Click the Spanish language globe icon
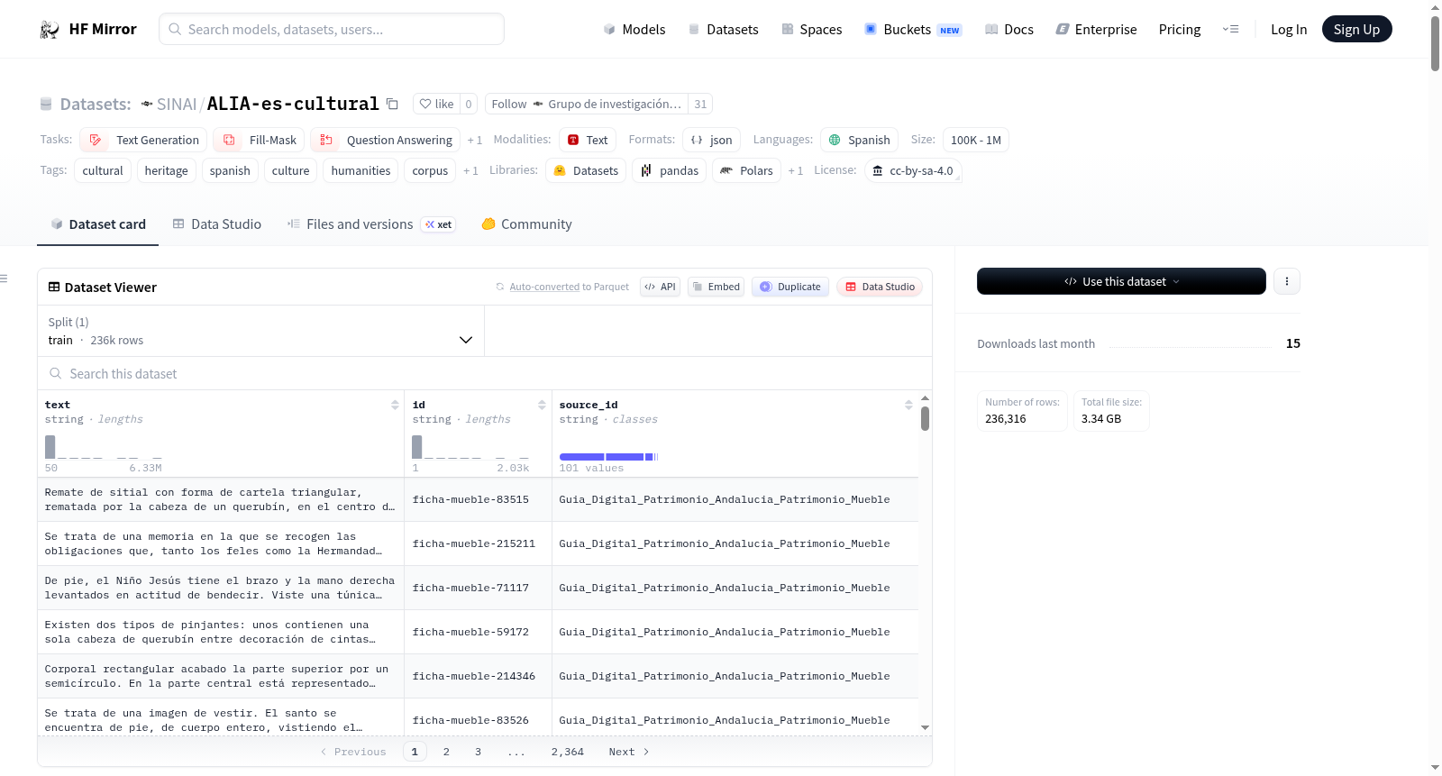 835,140
